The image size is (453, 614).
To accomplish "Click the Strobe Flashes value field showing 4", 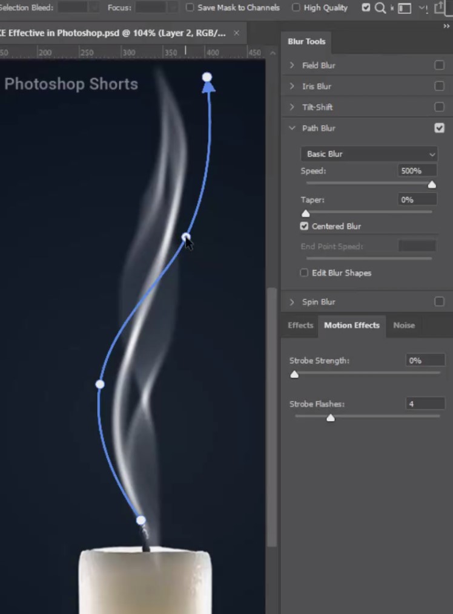I will (425, 403).
